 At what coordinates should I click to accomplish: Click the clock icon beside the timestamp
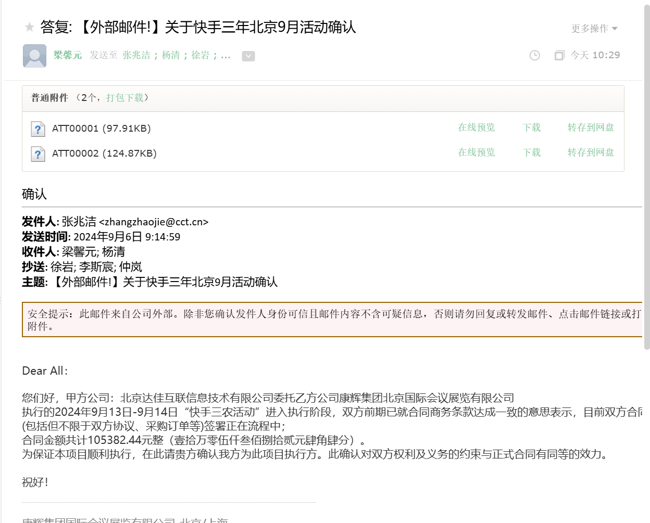(534, 55)
